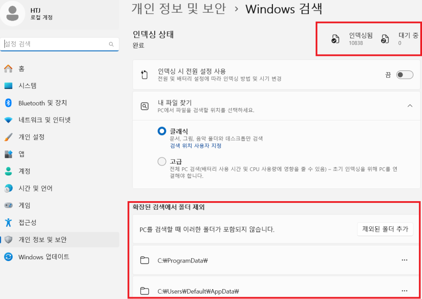
Task: Open the 홈 settings page
Action: point(60,69)
